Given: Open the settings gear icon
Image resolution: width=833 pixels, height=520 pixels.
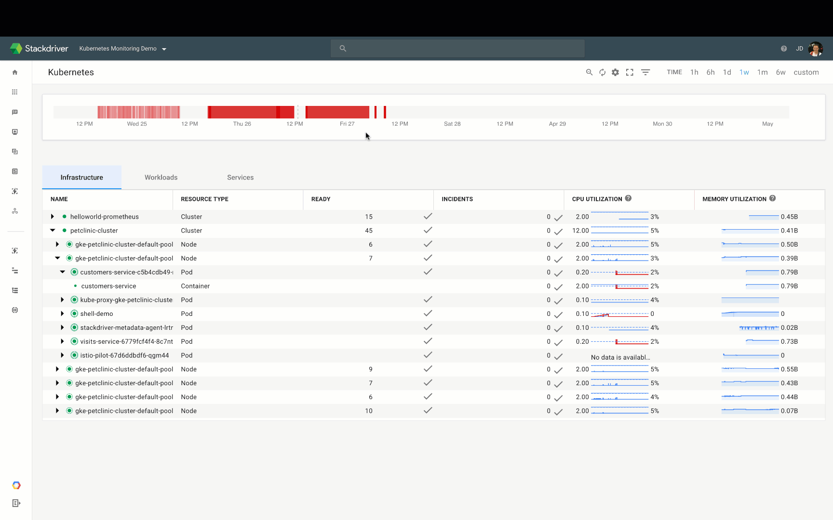Looking at the screenshot, I should pyautogui.click(x=615, y=72).
